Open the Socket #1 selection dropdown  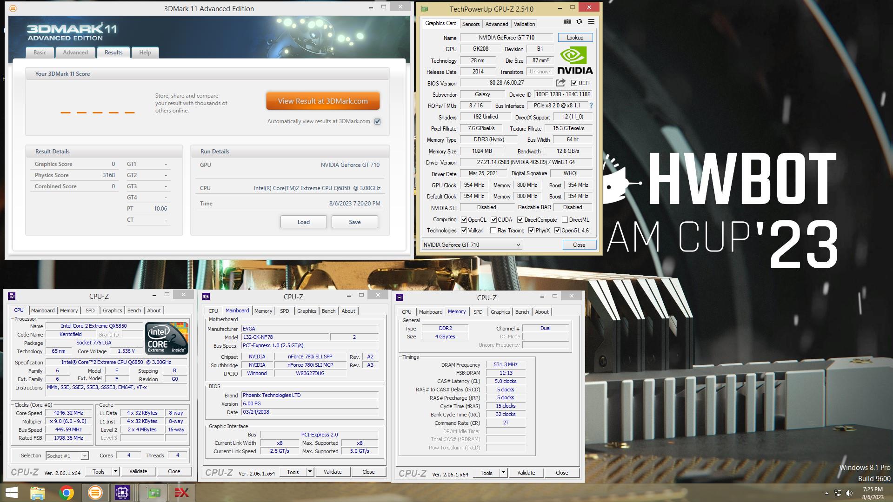67,456
